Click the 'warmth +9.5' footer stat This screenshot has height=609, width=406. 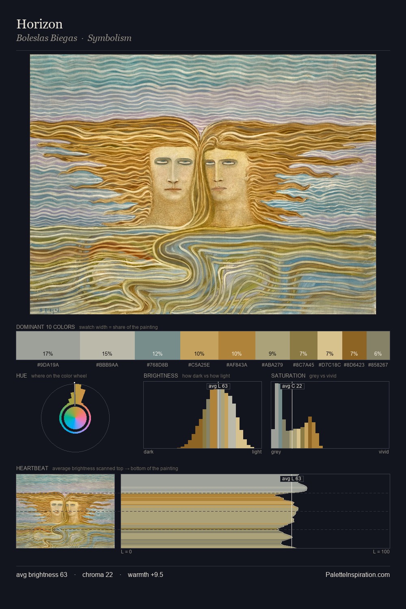[x=145, y=574]
